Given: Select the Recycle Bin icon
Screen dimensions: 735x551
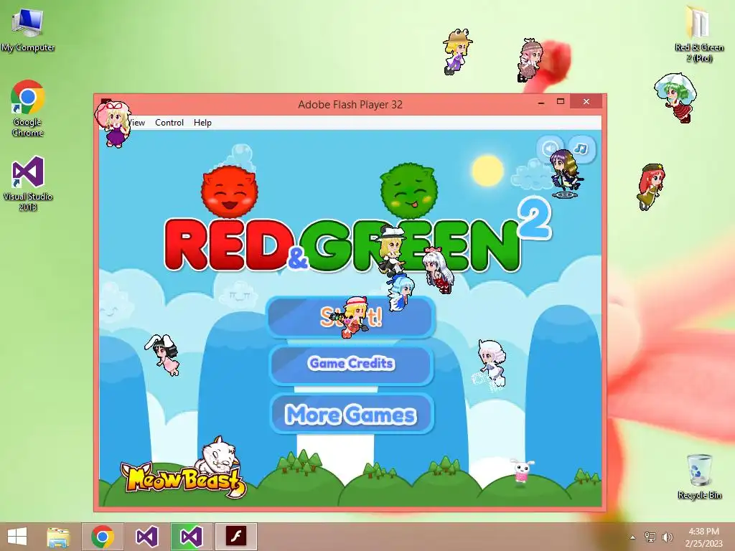Looking at the screenshot, I should coord(699,476).
